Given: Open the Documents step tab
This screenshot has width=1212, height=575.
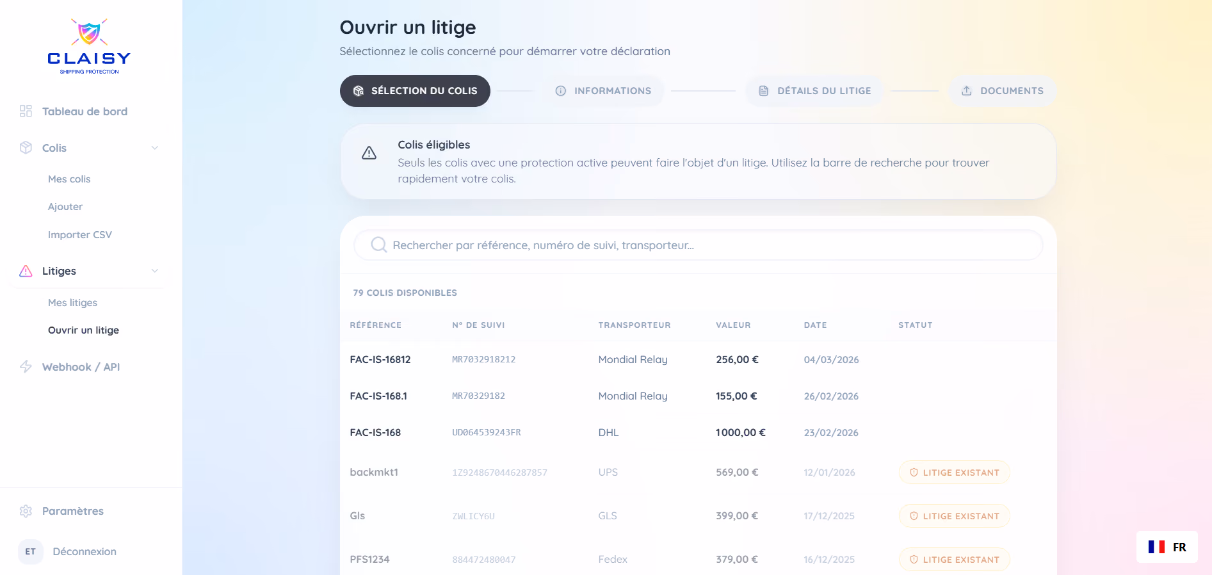Looking at the screenshot, I should [x=1003, y=91].
